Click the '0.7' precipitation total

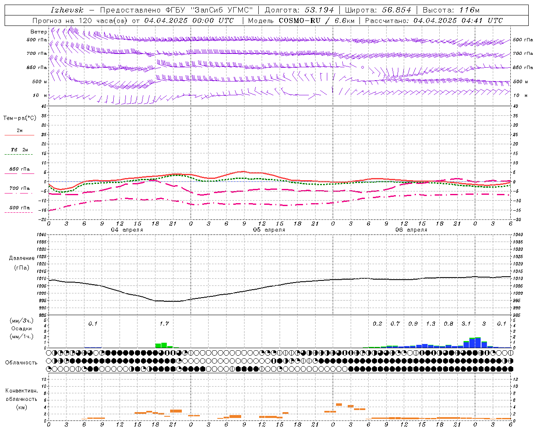[395, 324]
